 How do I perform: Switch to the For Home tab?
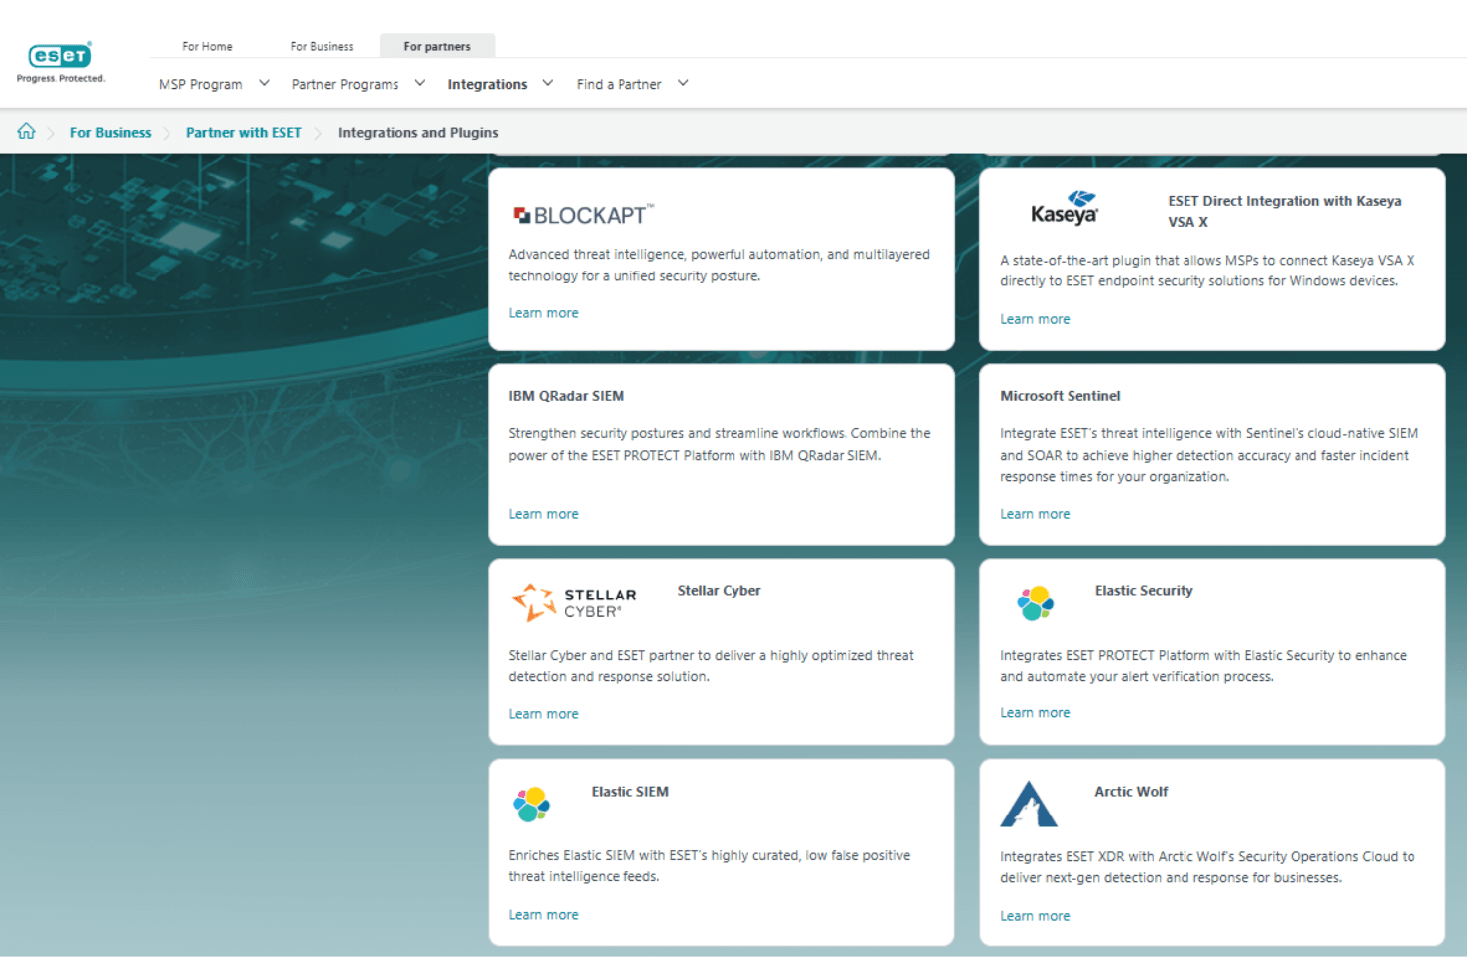[207, 46]
